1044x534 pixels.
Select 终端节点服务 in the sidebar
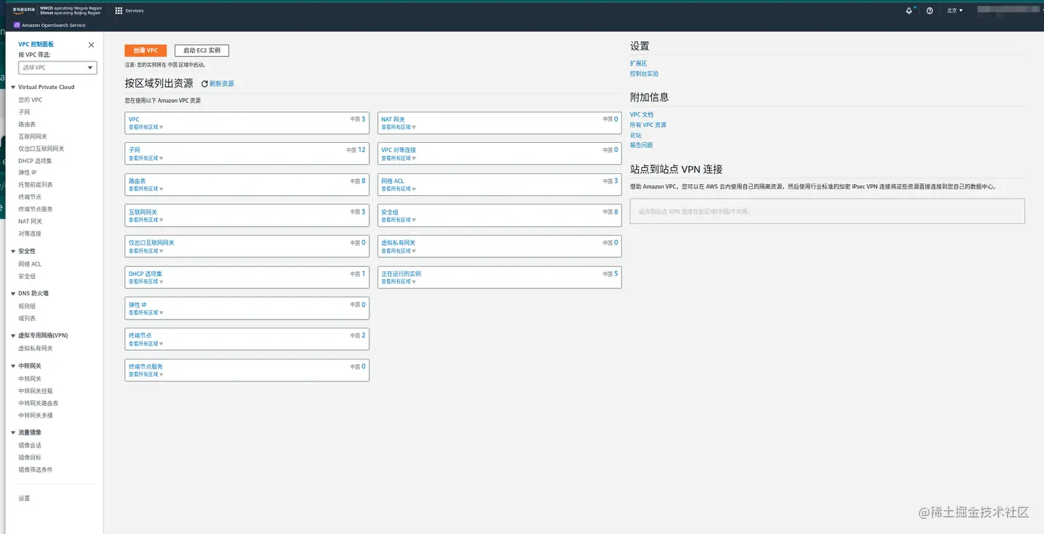click(36, 209)
